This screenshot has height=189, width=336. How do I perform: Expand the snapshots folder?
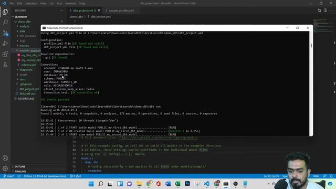[x=26, y=70]
